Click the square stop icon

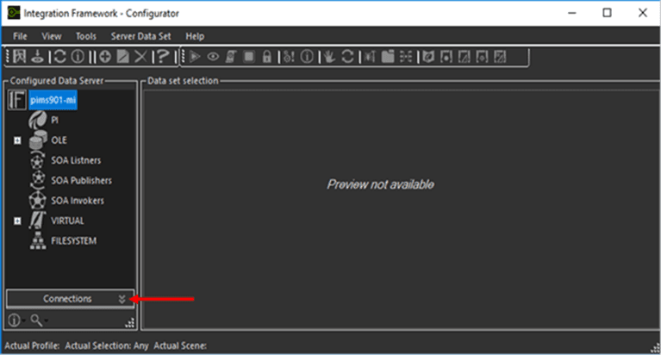pos(249,57)
